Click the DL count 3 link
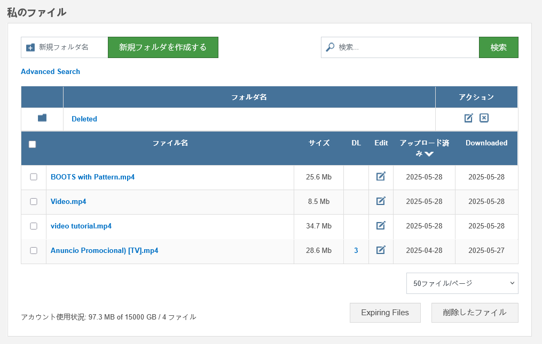The image size is (542, 344). [356, 250]
